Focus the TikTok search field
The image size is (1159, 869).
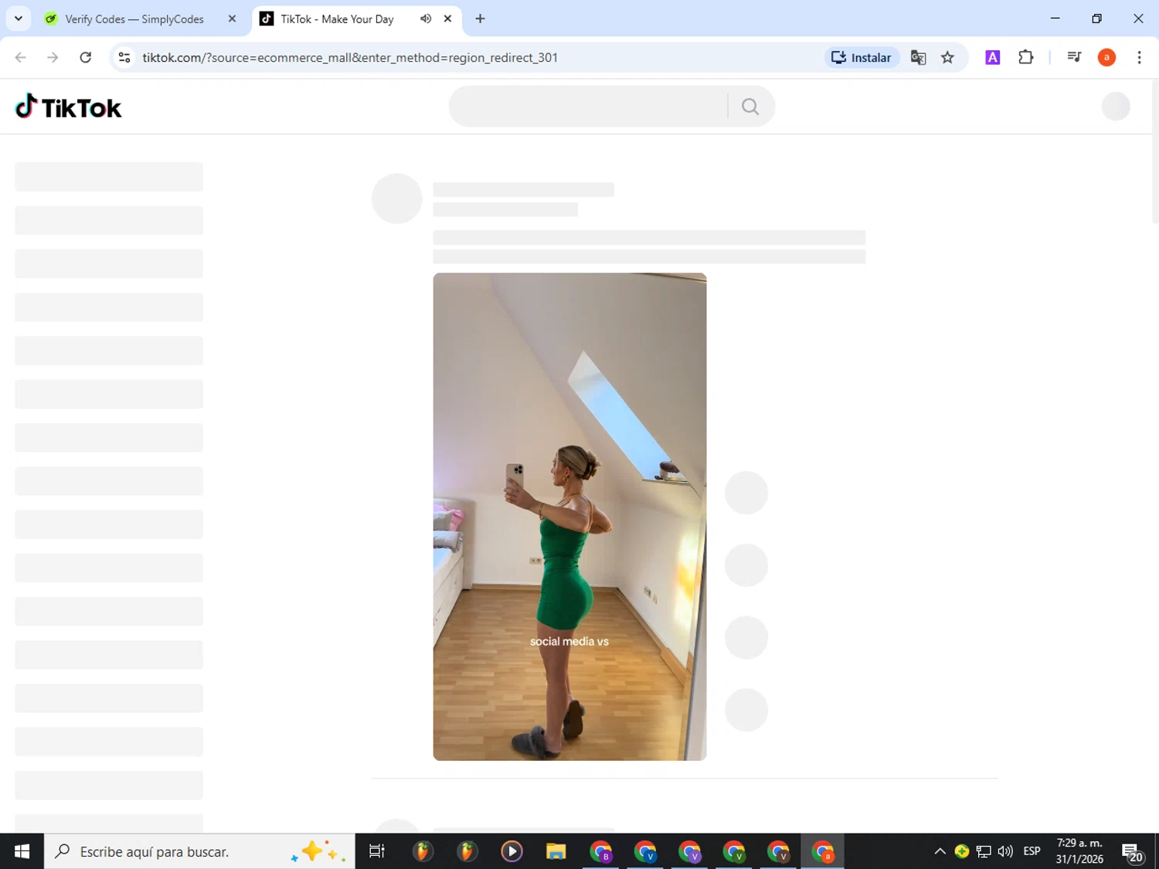click(587, 107)
